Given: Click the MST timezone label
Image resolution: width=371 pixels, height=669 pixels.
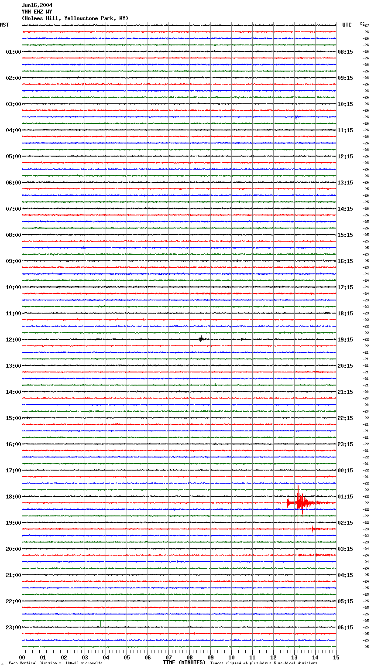Looking at the screenshot, I should click(4, 25).
